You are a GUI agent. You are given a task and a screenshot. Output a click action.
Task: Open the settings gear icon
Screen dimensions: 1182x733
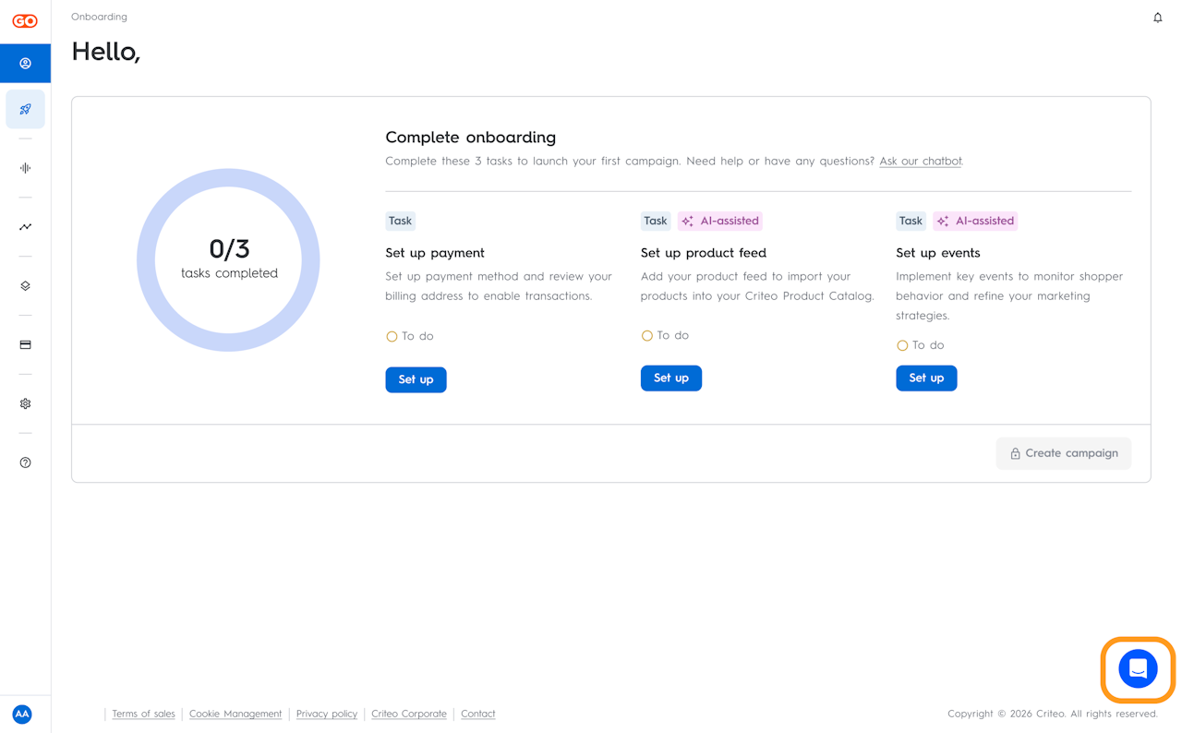coord(25,403)
